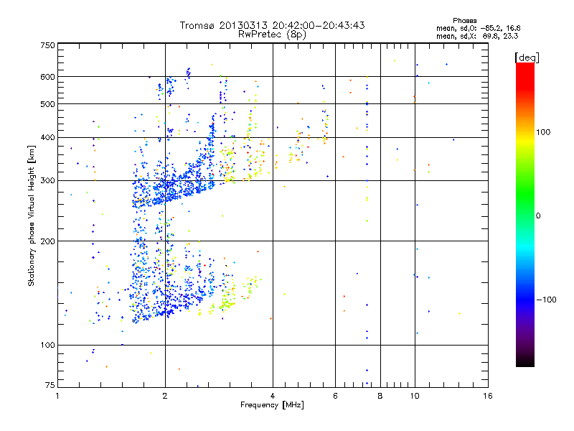Click the "Frequency [MHz]" axis label
Image resolution: width=574 pixels, height=431 pixels.
272,405
